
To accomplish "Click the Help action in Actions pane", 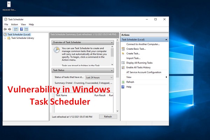I will pyautogui.click(x=129, y=87).
